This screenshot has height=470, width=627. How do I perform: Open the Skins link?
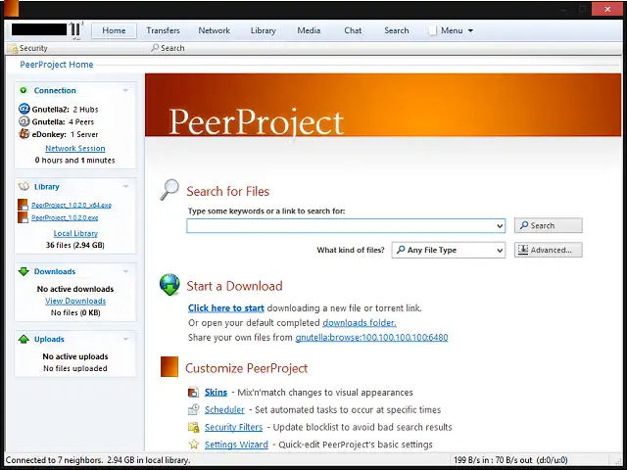216,392
